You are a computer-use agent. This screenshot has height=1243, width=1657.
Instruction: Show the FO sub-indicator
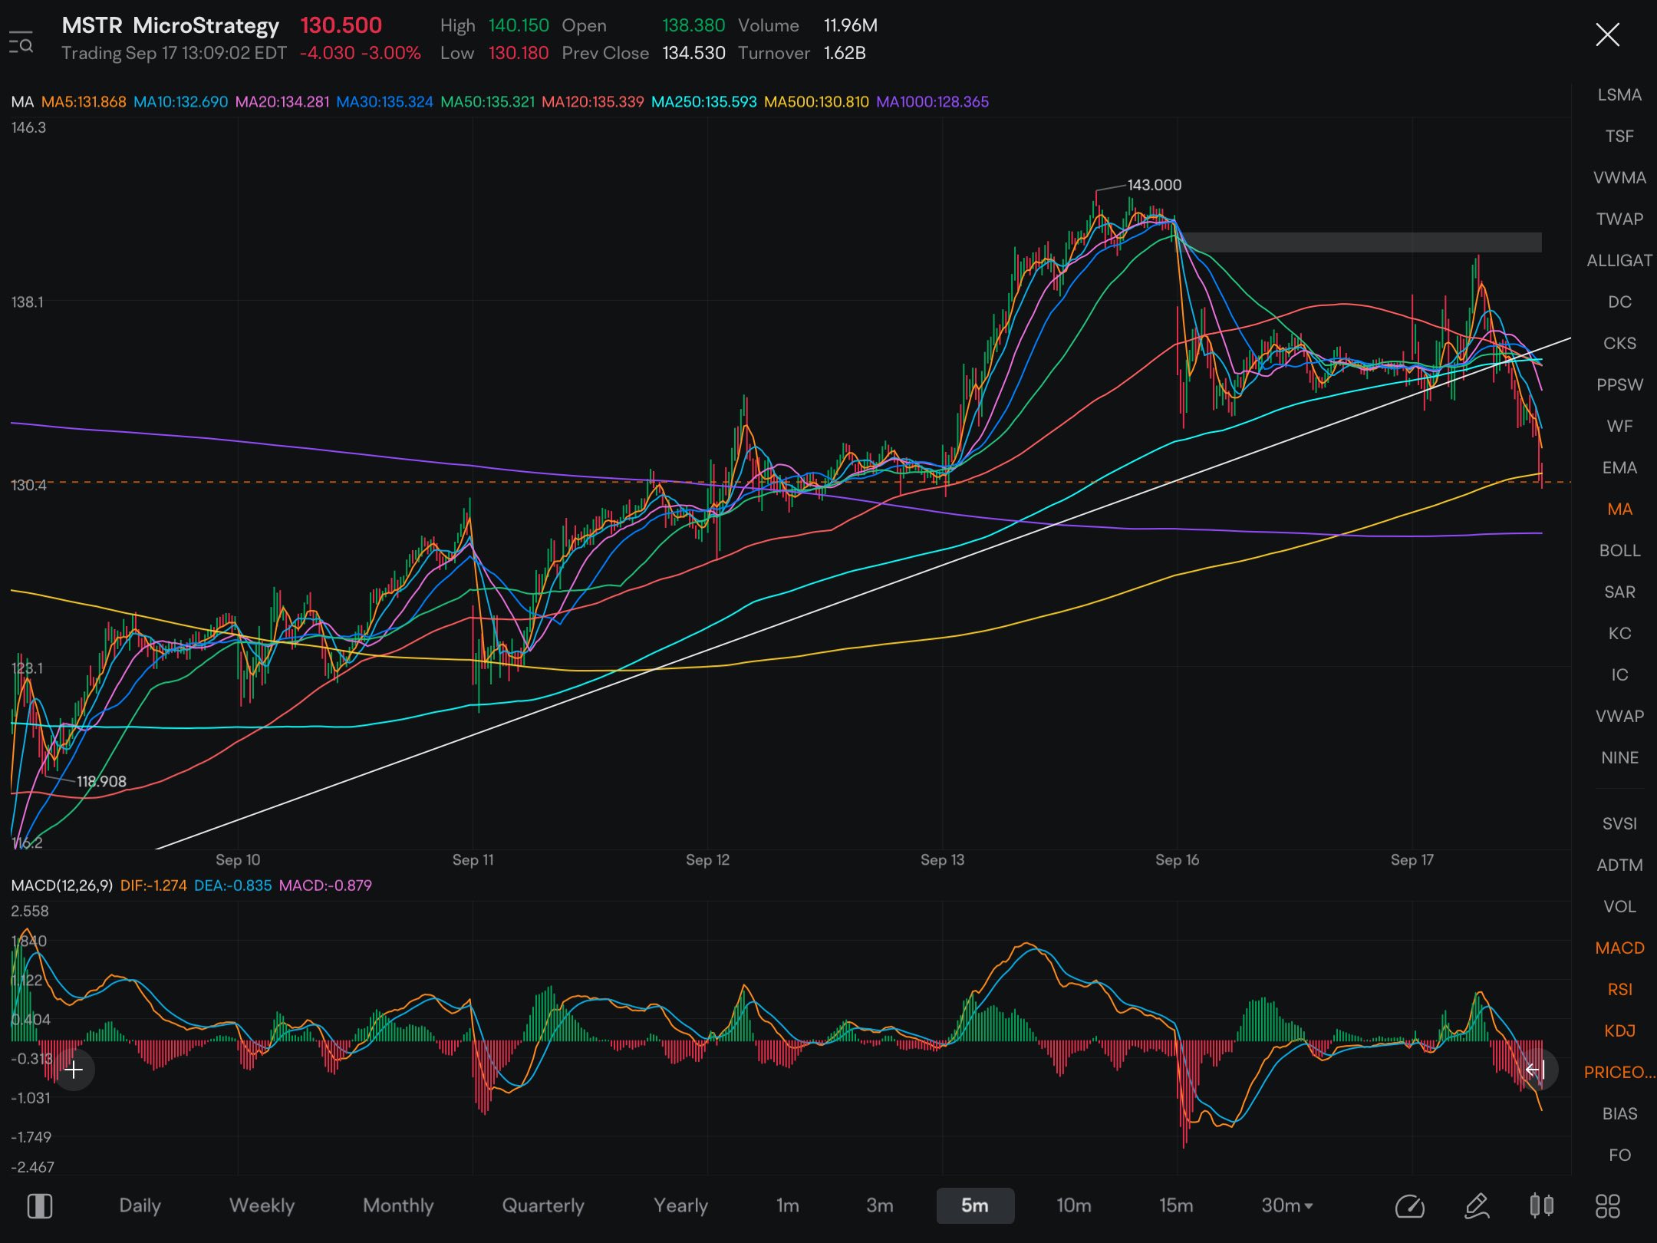1619,1156
